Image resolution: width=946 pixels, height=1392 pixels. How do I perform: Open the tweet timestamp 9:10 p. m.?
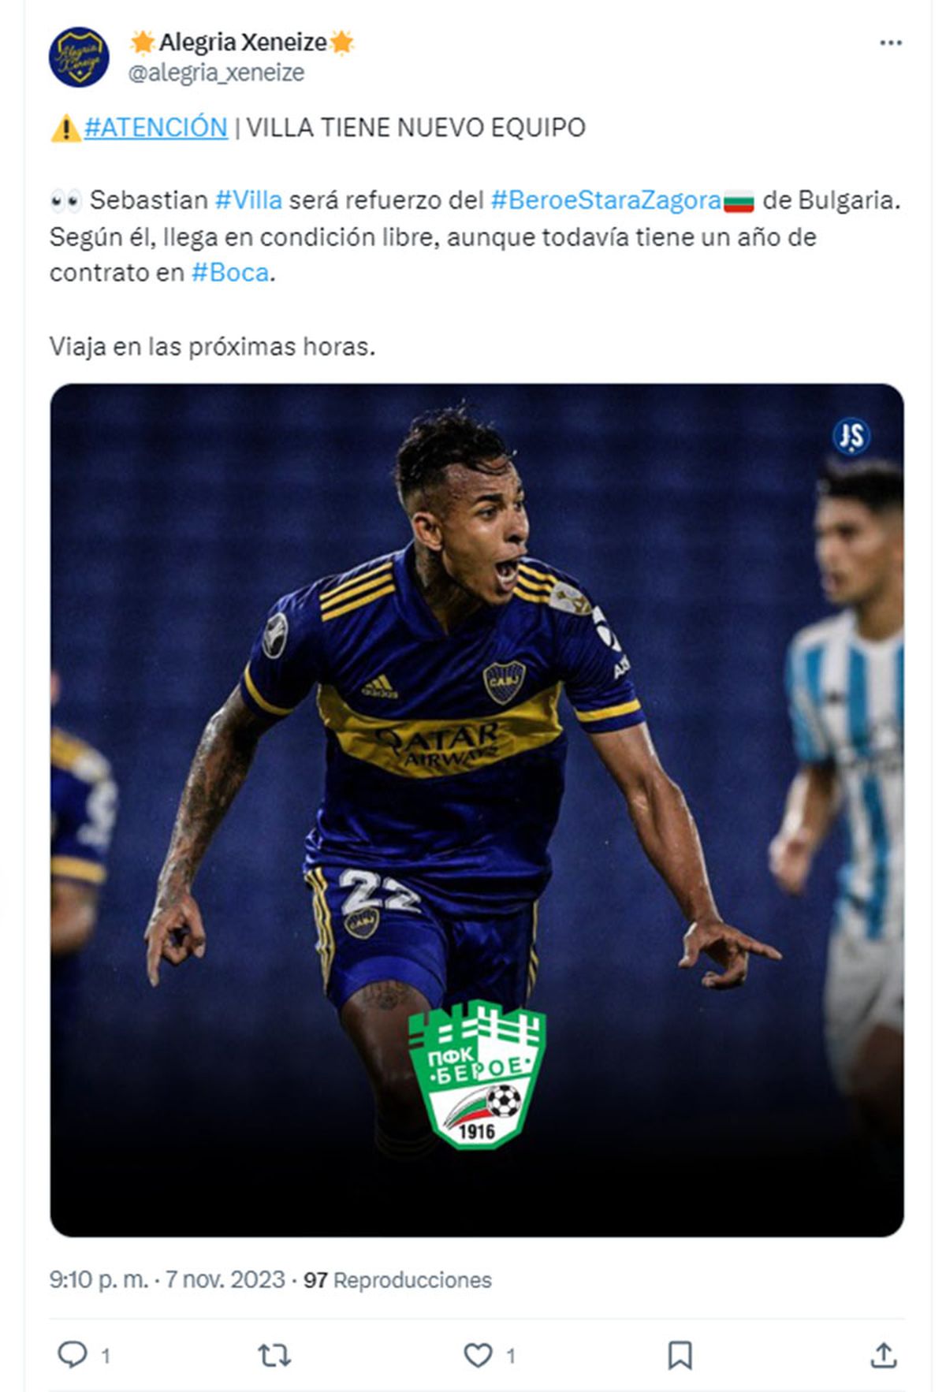pyautogui.click(x=99, y=1279)
